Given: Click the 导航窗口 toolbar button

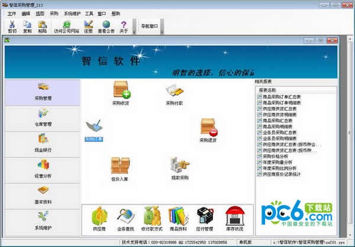Looking at the screenshot, I should 149,26.
